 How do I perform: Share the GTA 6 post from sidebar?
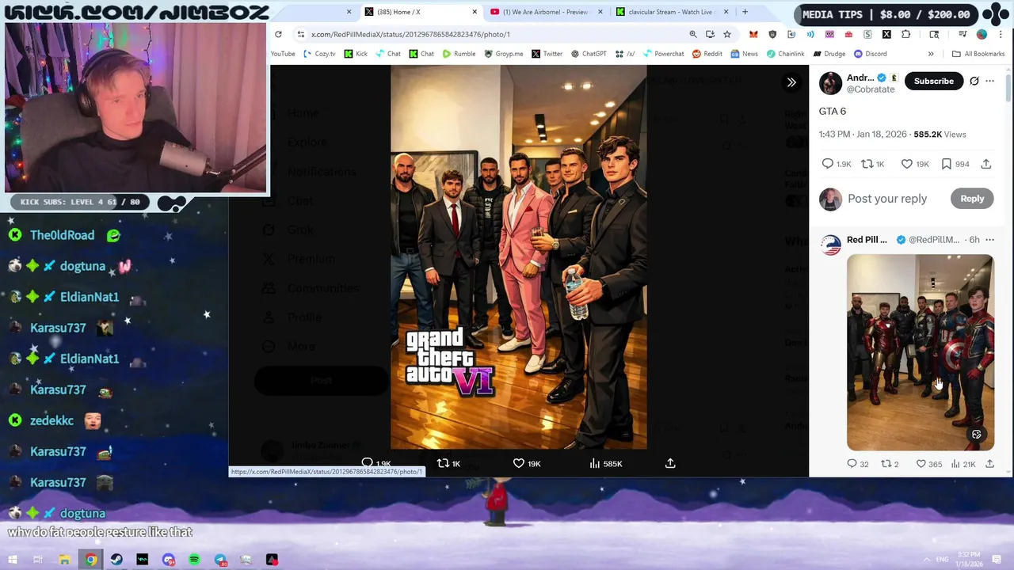tap(986, 164)
